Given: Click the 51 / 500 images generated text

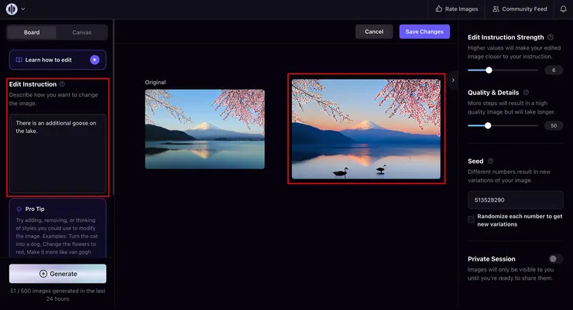Looking at the screenshot, I should click(58, 295).
